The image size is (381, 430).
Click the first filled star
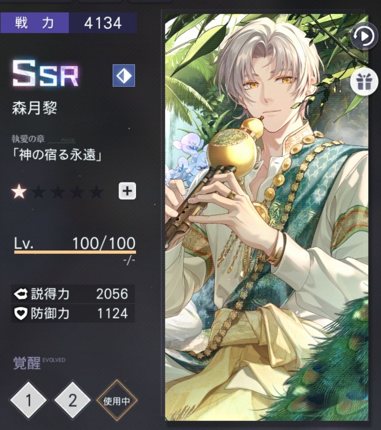[x=19, y=191]
